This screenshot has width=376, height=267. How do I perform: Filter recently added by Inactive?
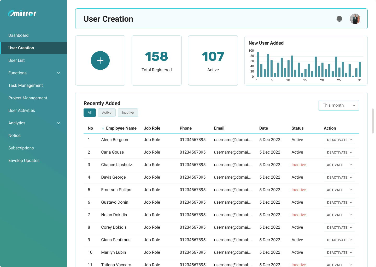click(128, 113)
